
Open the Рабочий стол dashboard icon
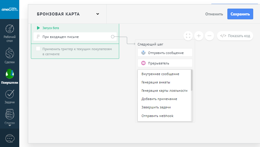pyautogui.click(x=10, y=29)
